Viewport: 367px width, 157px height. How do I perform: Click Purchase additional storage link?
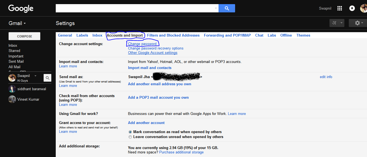coord(181,152)
